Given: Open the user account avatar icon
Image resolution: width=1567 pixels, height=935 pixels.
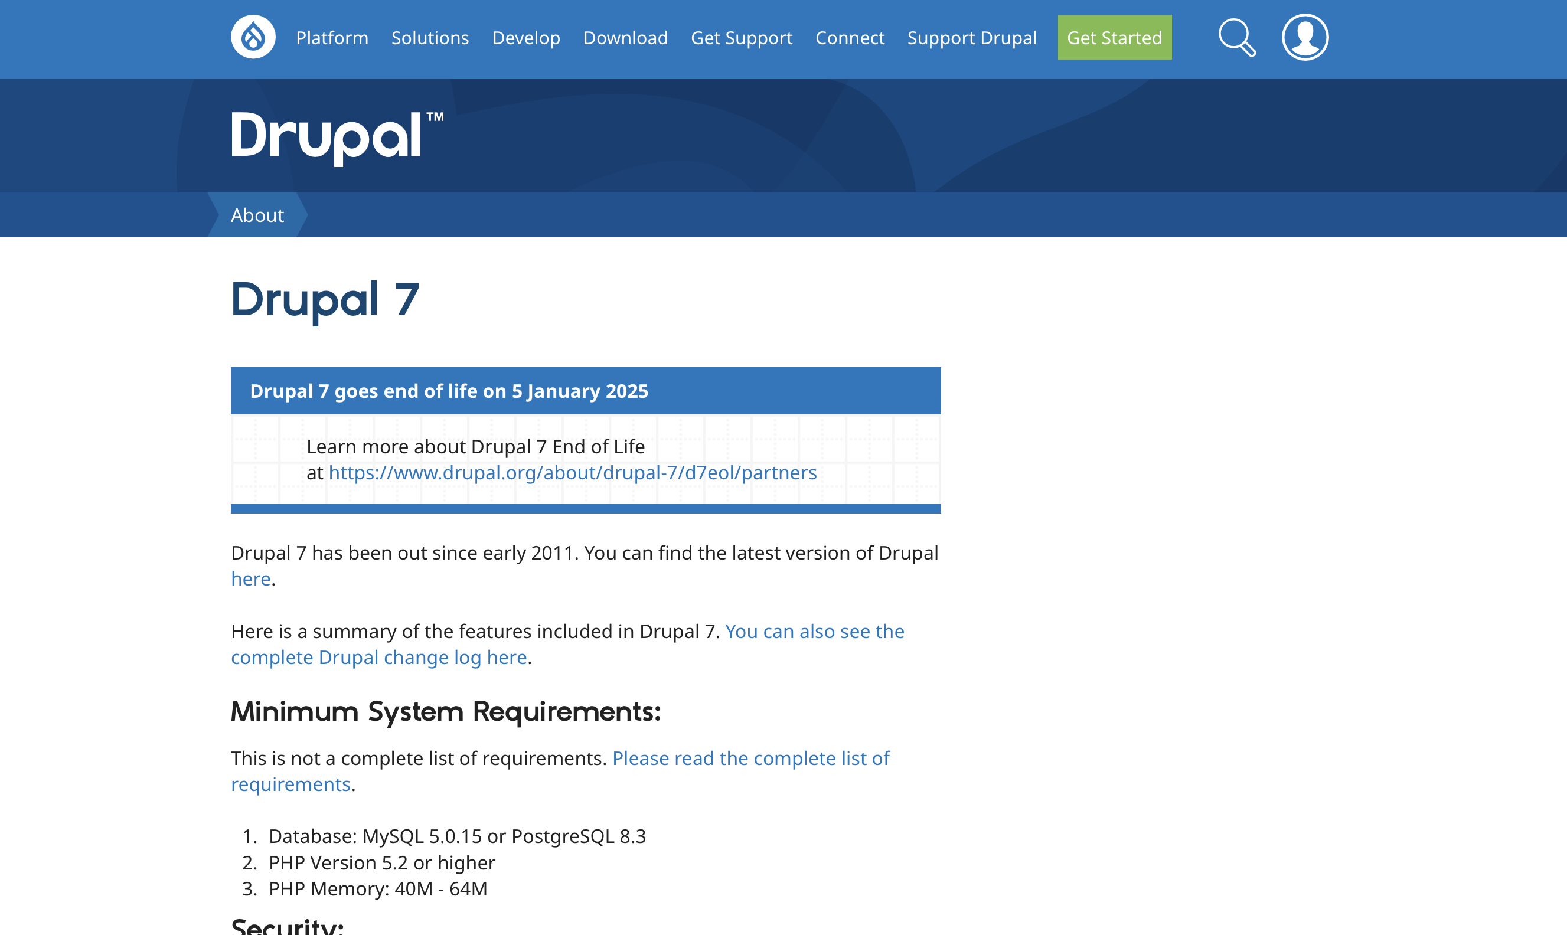Looking at the screenshot, I should click(1305, 37).
